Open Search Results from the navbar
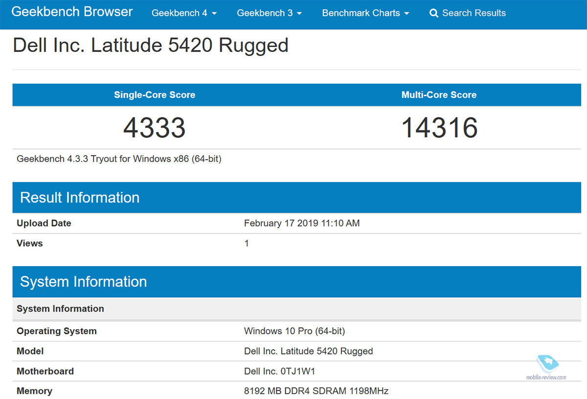Image resolution: width=587 pixels, height=399 pixels. point(468,13)
